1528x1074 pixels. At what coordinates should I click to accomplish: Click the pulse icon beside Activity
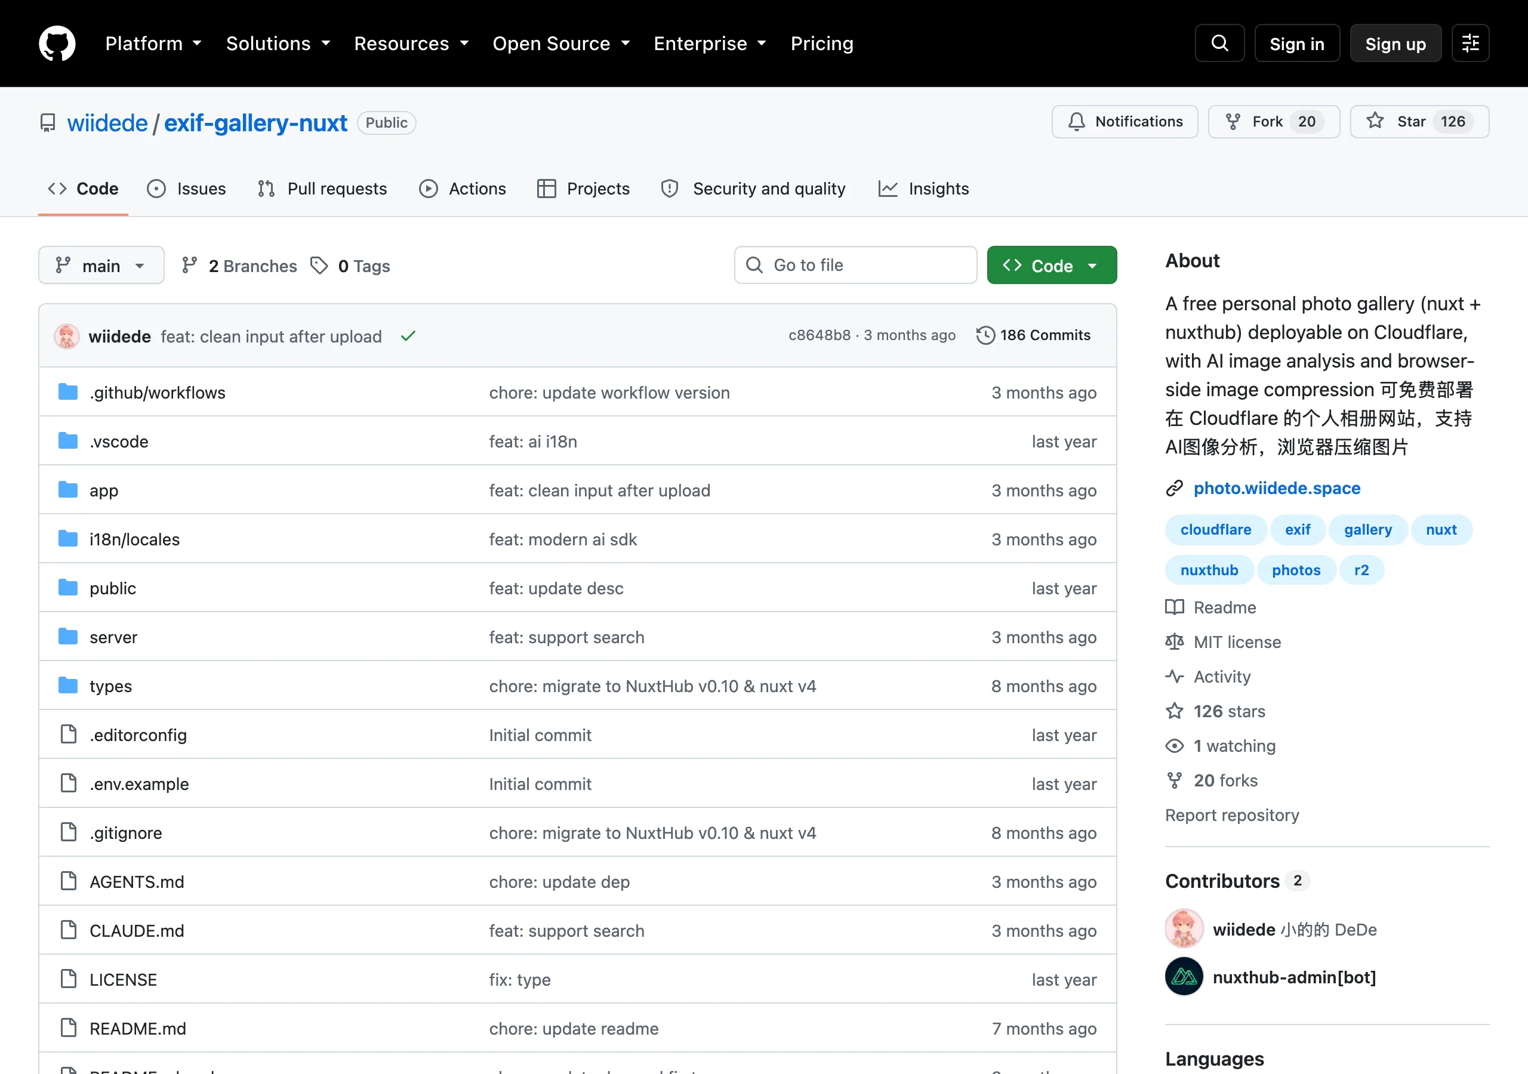(x=1175, y=676)
